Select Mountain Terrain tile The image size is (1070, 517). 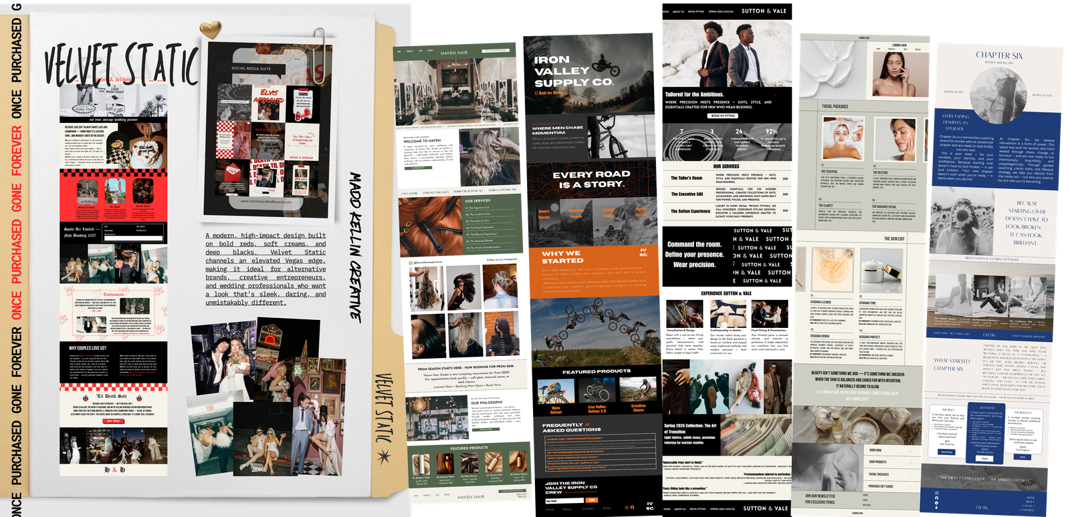click(x=576, y=222)
